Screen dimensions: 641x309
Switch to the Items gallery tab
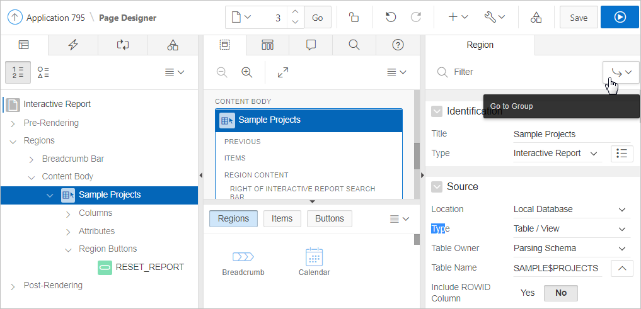tap(282, 218)
